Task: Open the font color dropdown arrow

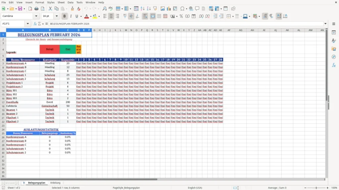Action: 91,16
